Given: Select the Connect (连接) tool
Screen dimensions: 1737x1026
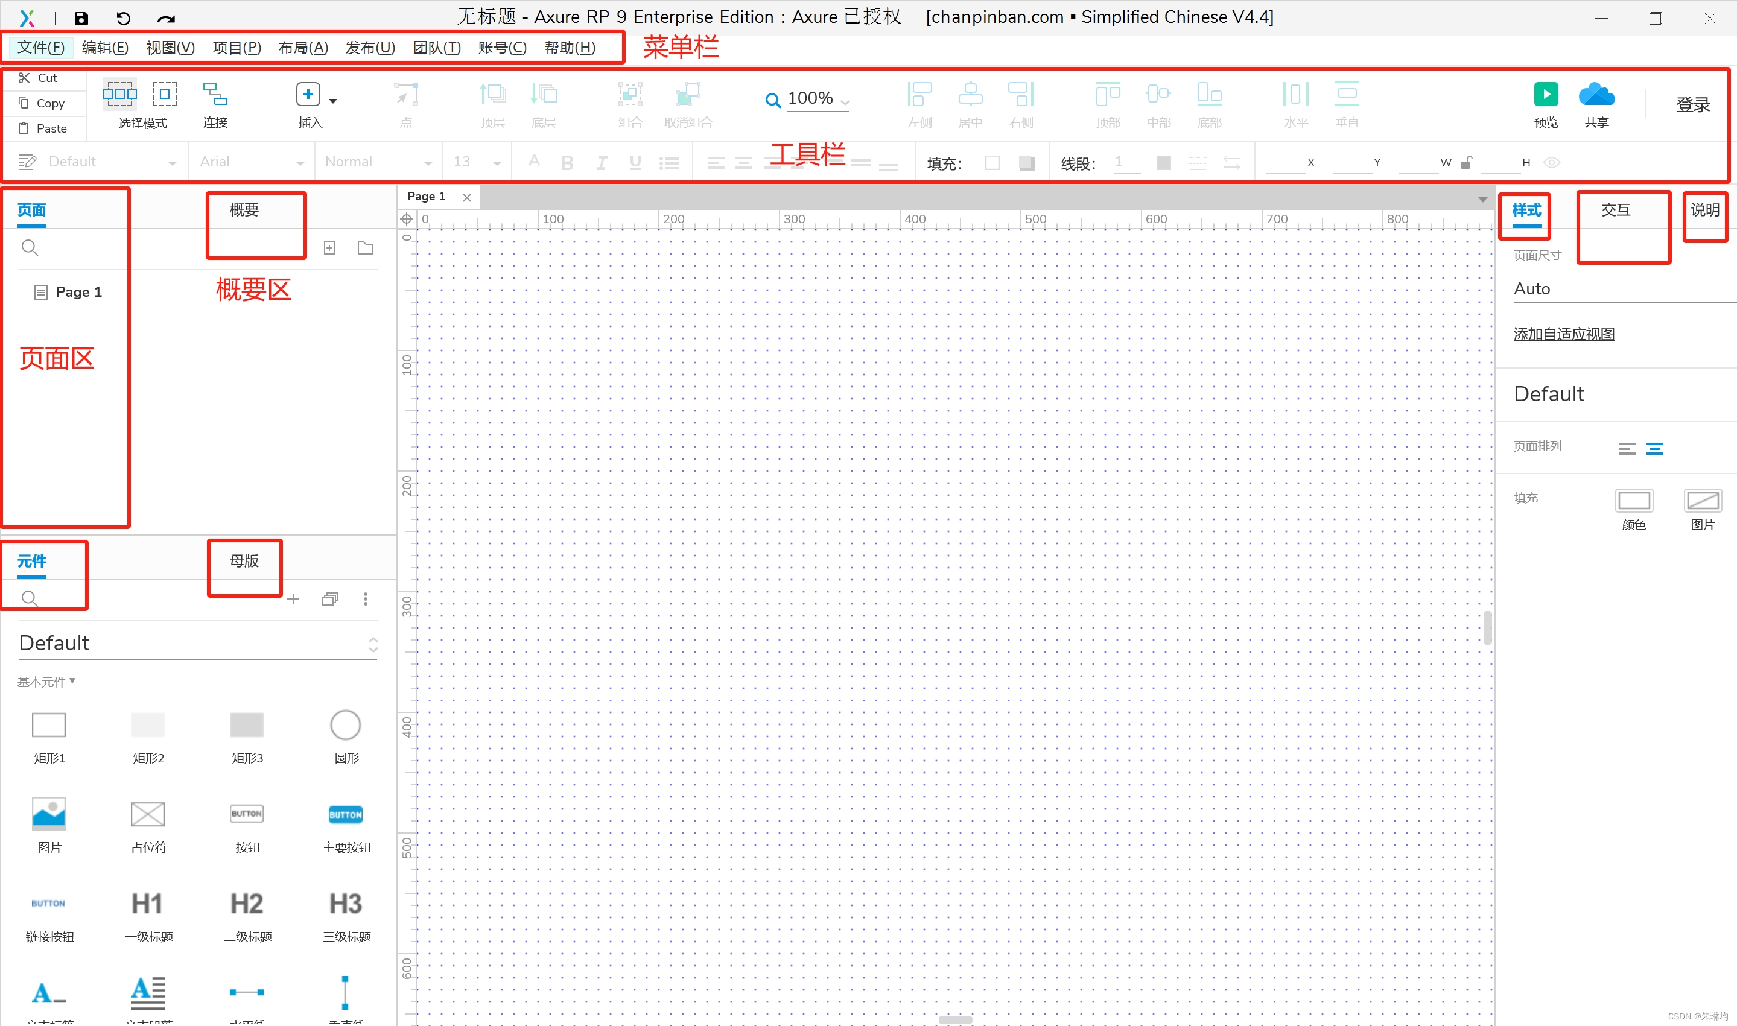Looking at the screenshot, I should pos(214,94).
